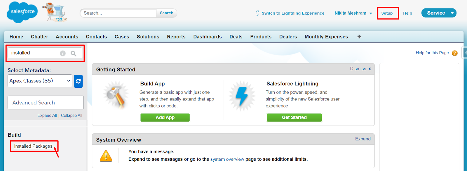Open the Help link in the header
The height and width of the screenshot is (171, 467).
[407, 13]
